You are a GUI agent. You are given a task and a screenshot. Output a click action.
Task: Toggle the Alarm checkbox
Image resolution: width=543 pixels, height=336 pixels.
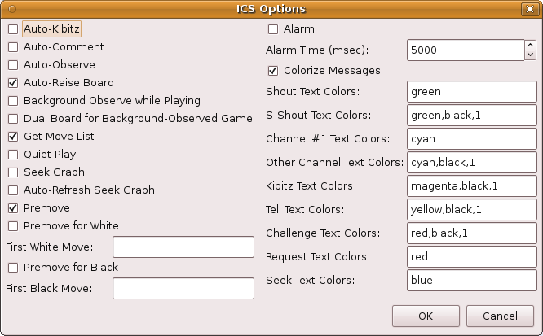tap(273, 29)
